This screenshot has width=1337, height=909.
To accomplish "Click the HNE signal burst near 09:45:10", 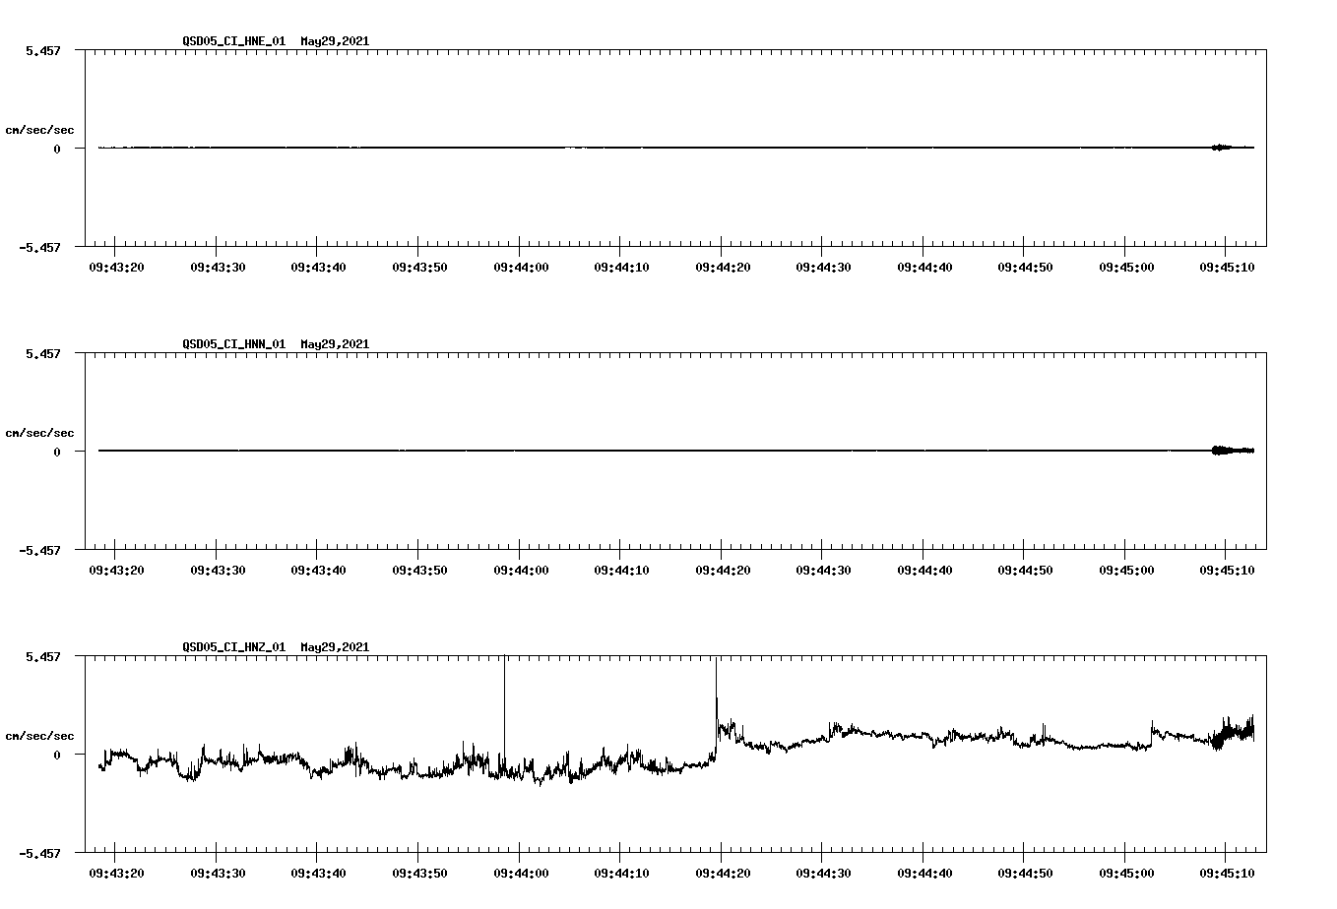I will click(1221, 148).
